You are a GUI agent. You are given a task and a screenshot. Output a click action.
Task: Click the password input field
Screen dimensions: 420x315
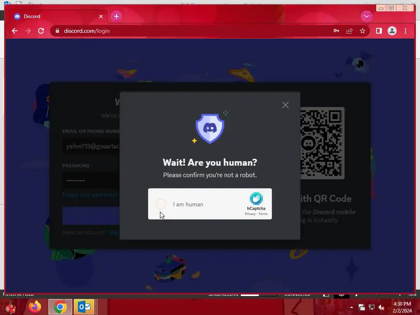(91, 180)
